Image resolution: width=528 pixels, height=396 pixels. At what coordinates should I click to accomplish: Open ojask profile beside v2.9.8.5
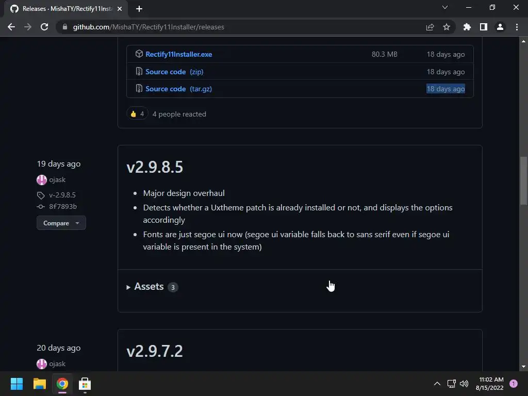[x=57, y=180]
